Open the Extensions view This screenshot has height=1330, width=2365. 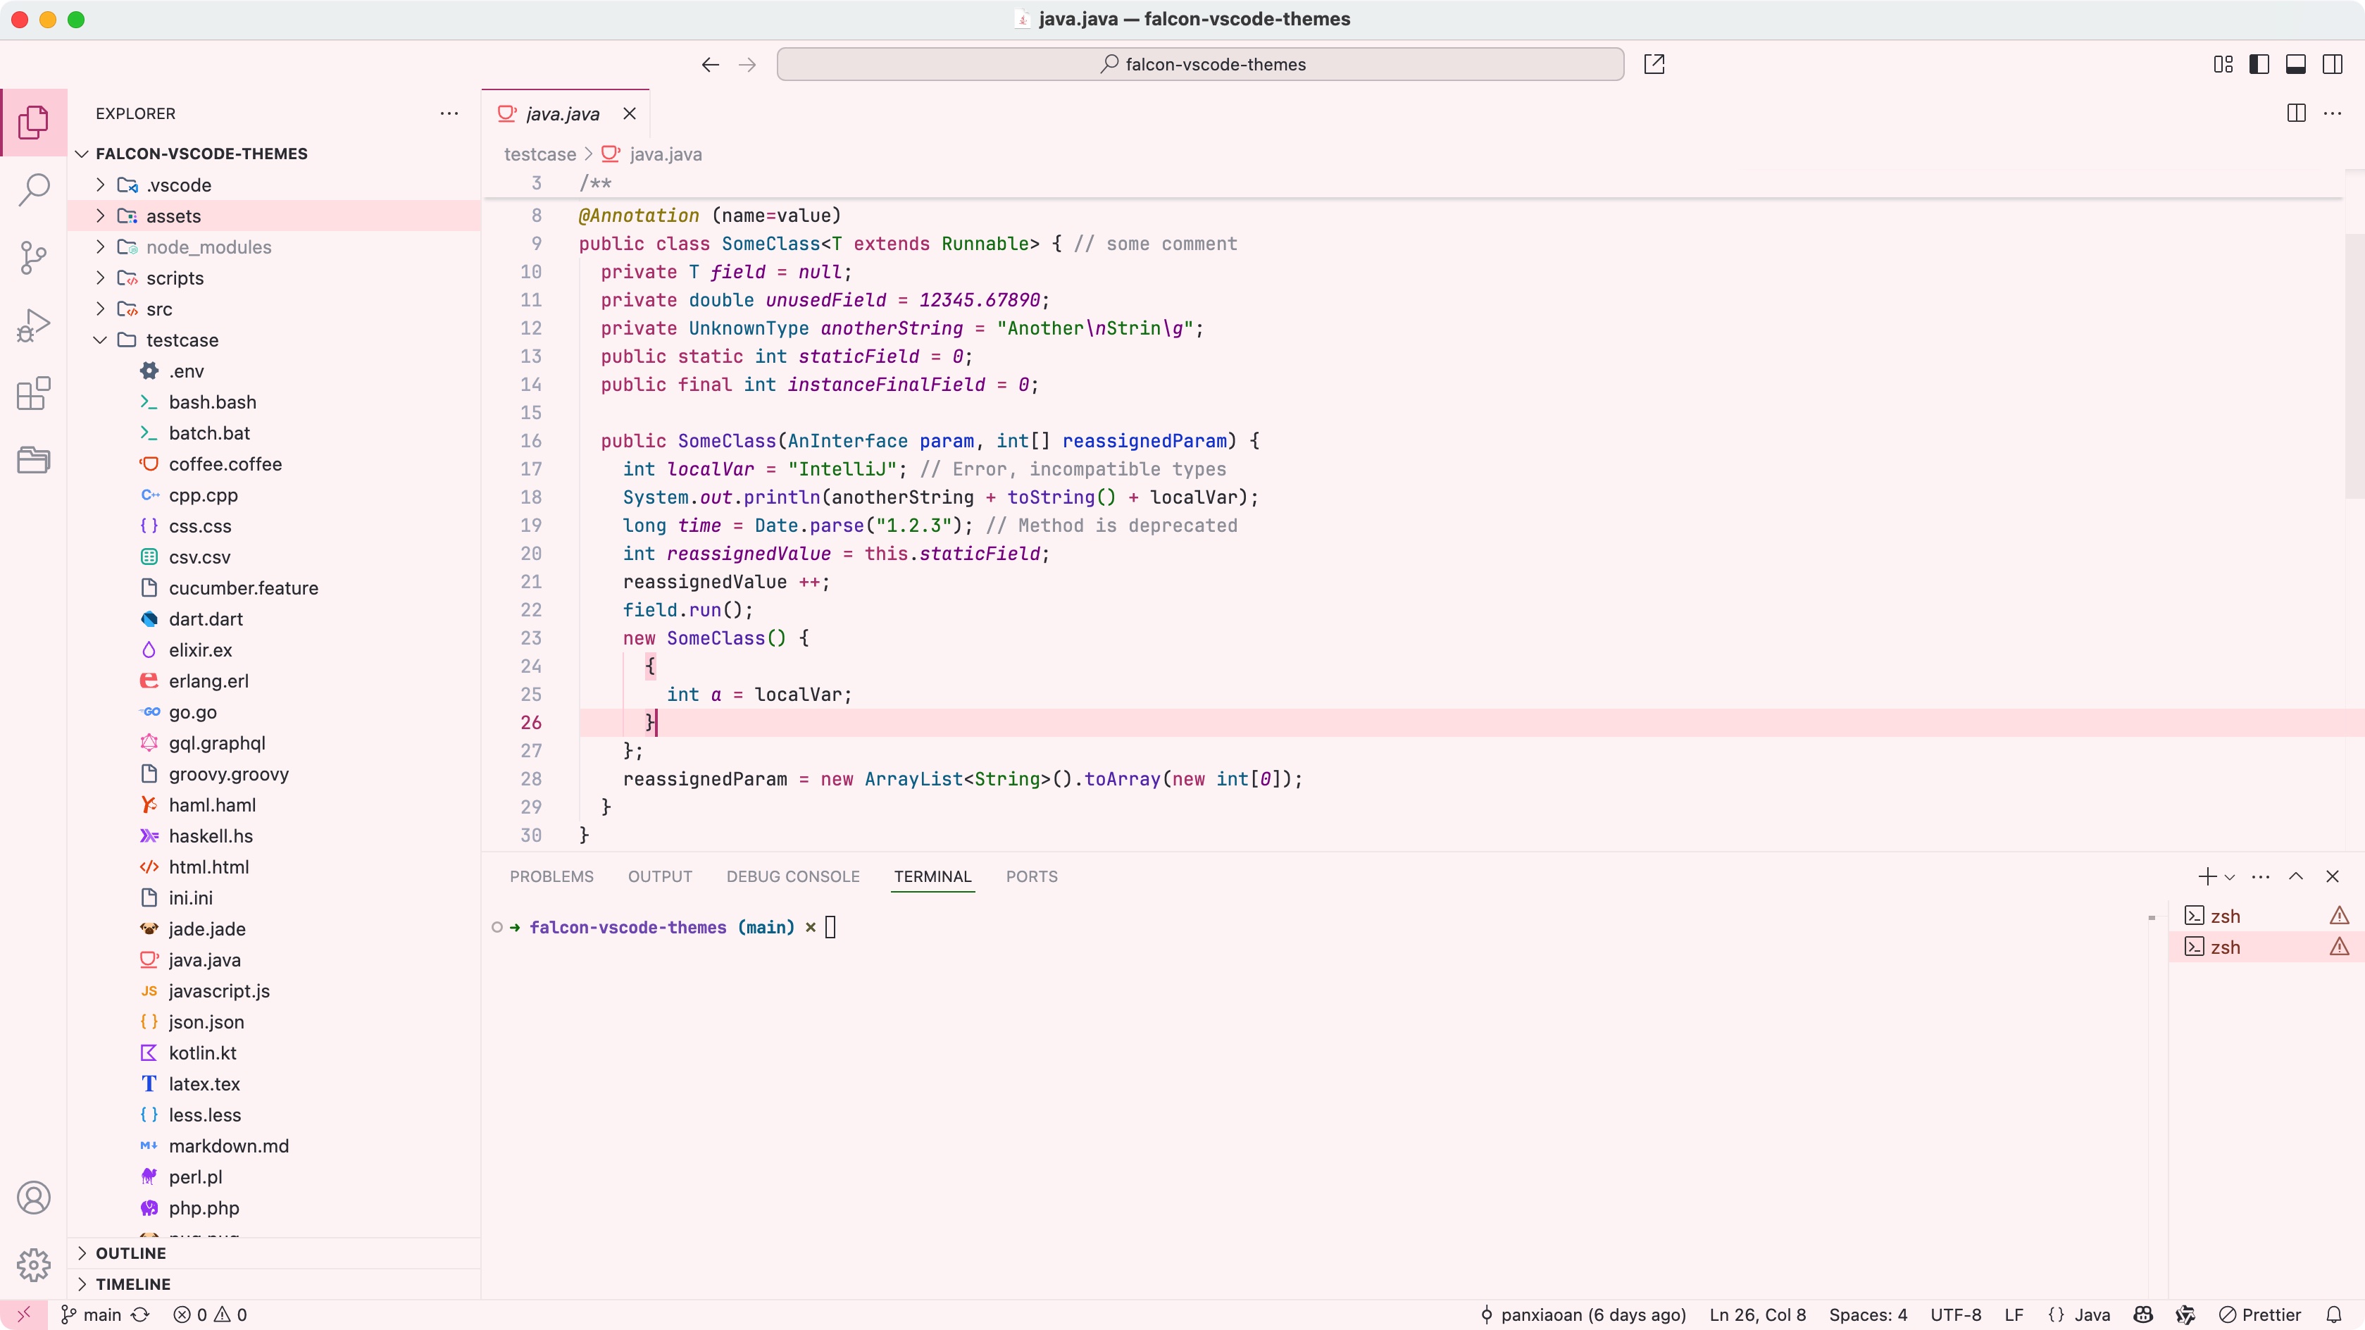tap(34, 393)
